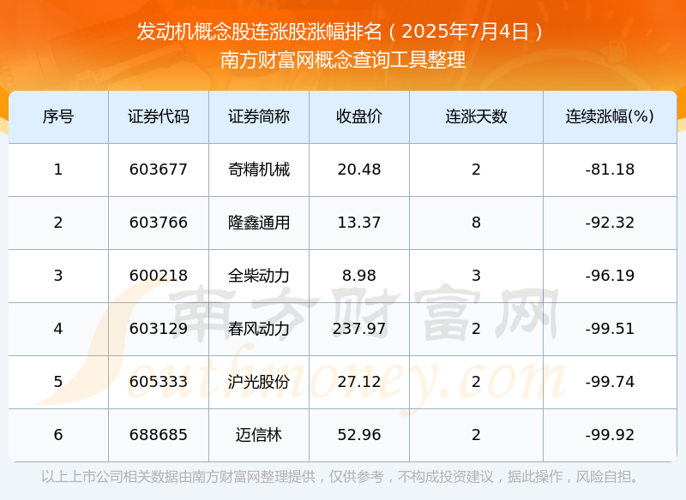Click stock name 奇精机械
Image resolution: width=686 pixels, height=500 pixels.
tap(259, 170)
